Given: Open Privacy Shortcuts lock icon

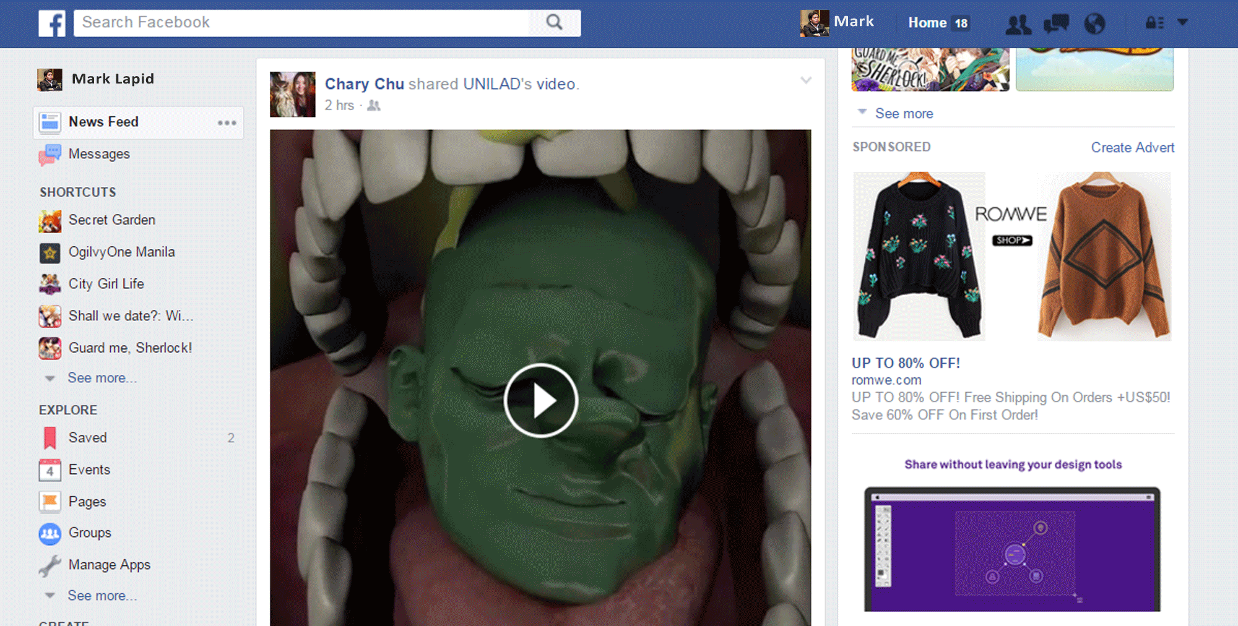Looking at the screenshot, I should [x=1154, y=23].
